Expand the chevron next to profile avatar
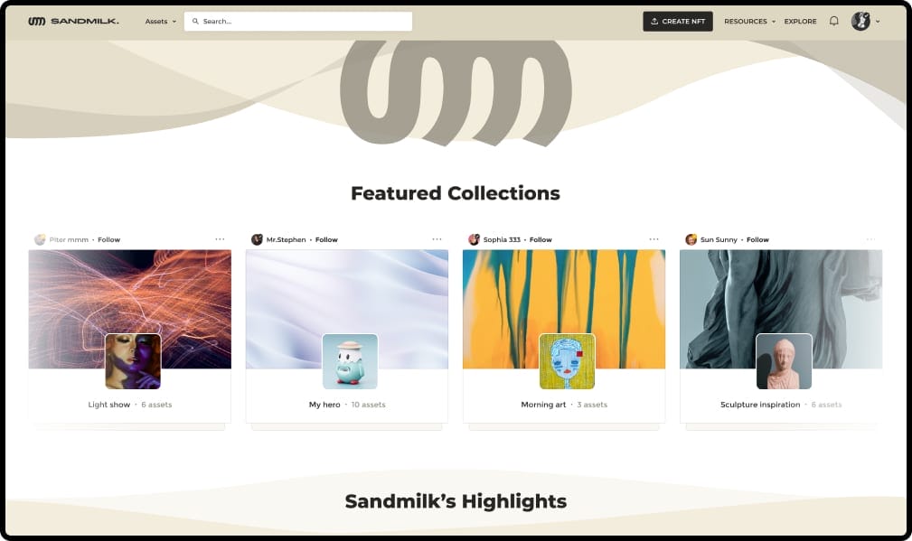The width and height of the screenshot is (912, 541). [878, 22]
